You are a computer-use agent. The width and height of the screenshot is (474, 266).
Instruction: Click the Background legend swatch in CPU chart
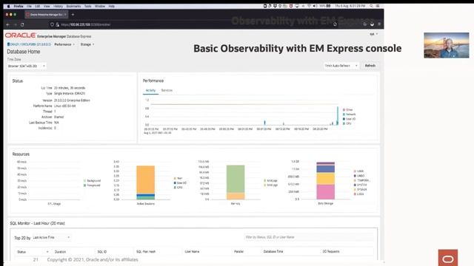tap(84, 180)
